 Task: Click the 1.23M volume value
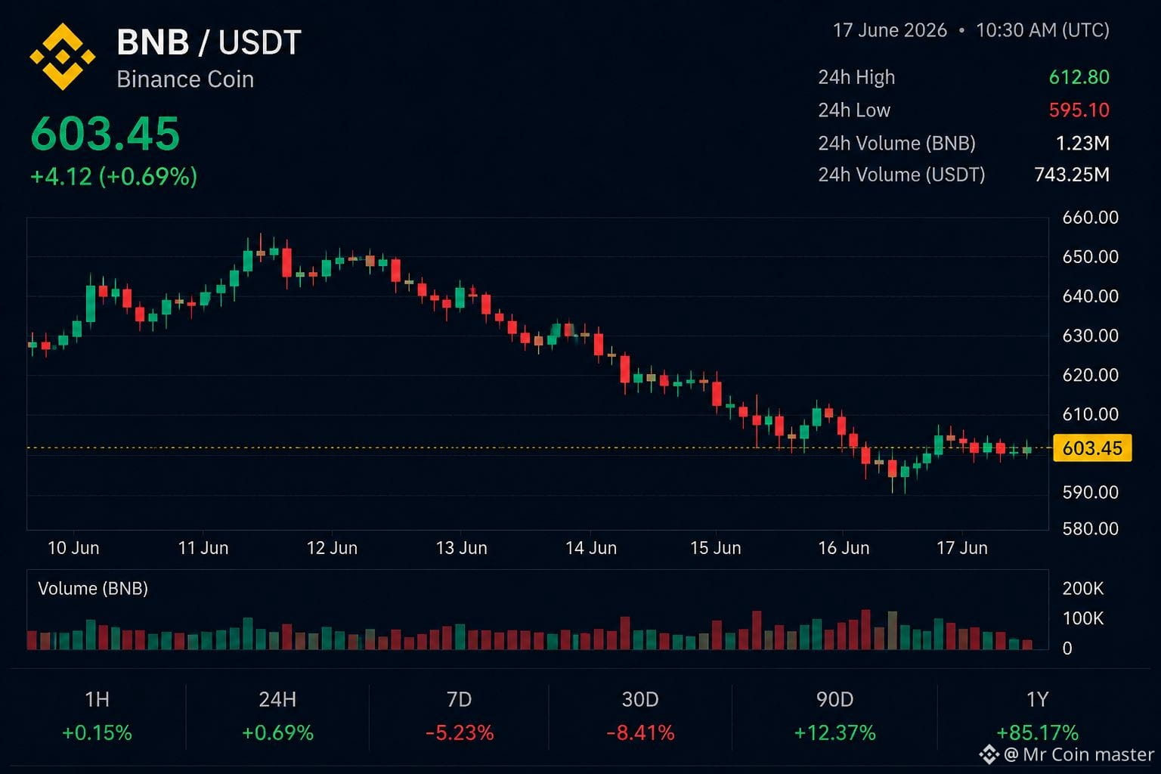pyautogui.click(x=1082, y=143)
